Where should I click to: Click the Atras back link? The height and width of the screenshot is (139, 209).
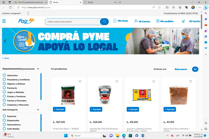tap(6, 58)
